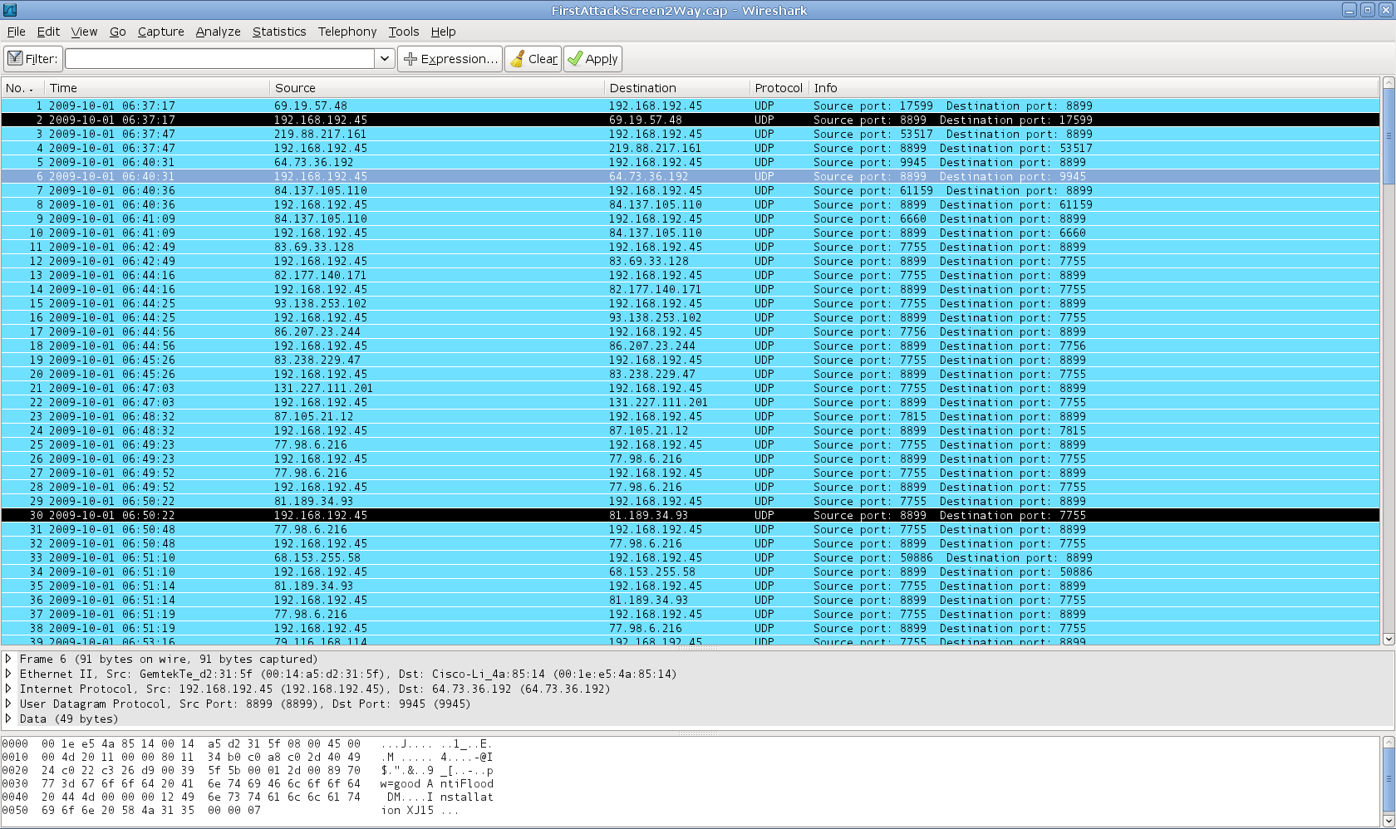Expand the User Datagram Protocol details
Viewport: 1396px width, 829px height.
[x=8, y=704]
